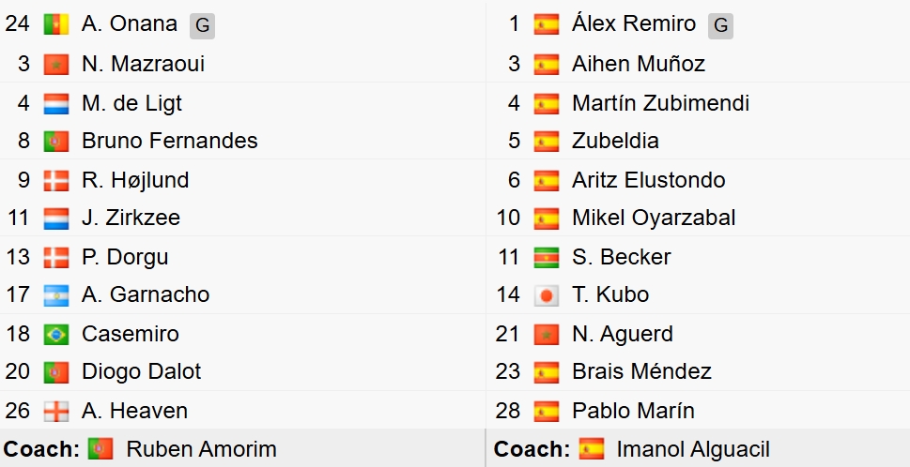
Task: Open Martín Zubimendi player link
Action: click(660, 103)
